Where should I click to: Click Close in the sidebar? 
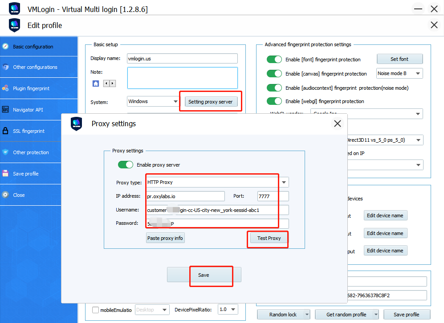click(x=31, y=195)
